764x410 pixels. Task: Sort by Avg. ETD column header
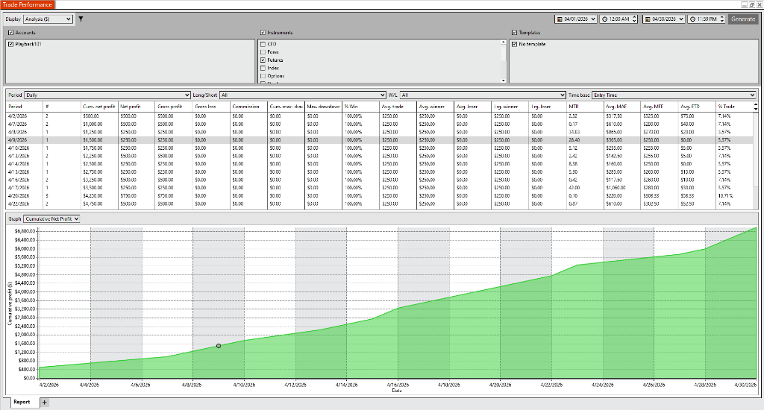(697, 107)
